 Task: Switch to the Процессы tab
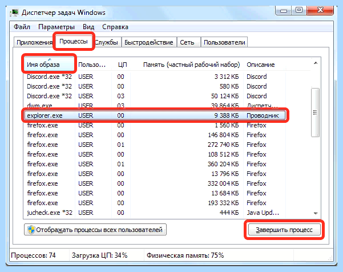coord(74,41)
